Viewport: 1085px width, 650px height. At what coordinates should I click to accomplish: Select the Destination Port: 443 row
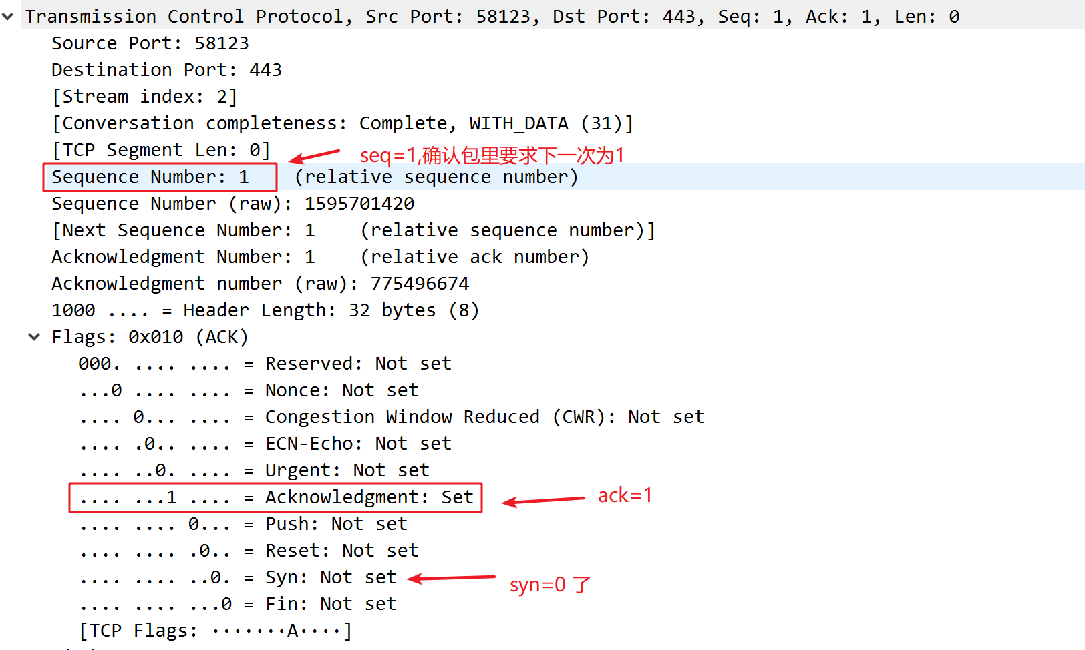[x=166, y=70]
